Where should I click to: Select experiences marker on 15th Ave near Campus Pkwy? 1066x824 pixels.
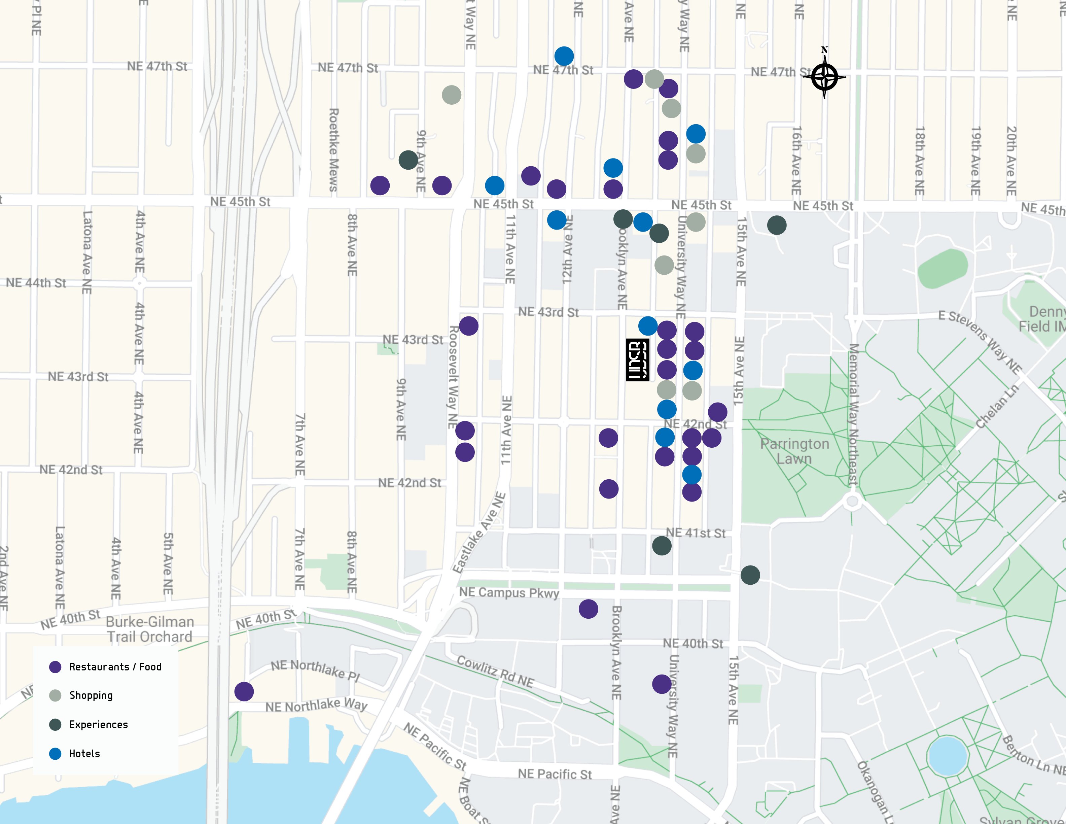(x=750, y=575)
